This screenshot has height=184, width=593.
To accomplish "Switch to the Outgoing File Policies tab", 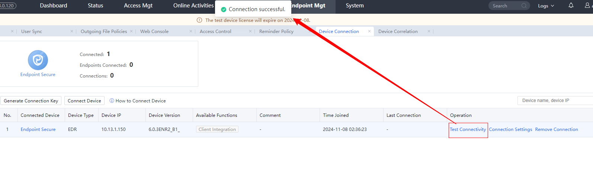I will (104, 32).
